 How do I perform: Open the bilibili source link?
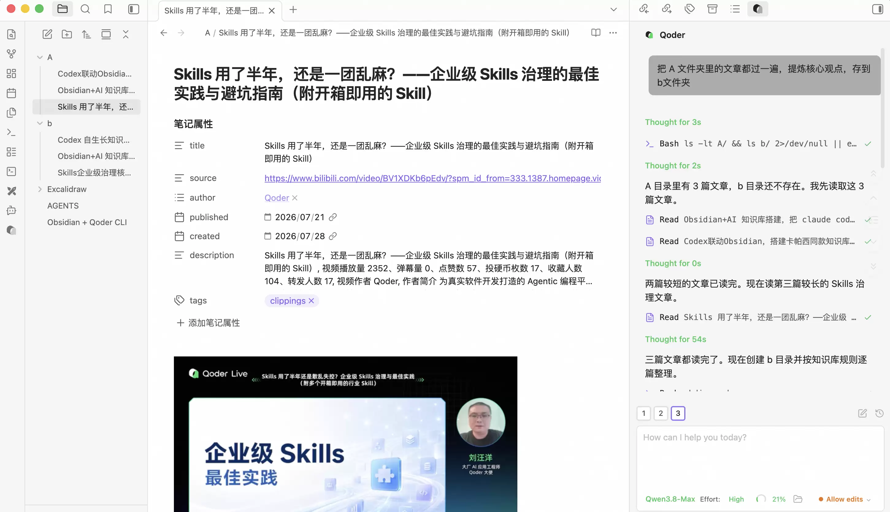[432, 178]
